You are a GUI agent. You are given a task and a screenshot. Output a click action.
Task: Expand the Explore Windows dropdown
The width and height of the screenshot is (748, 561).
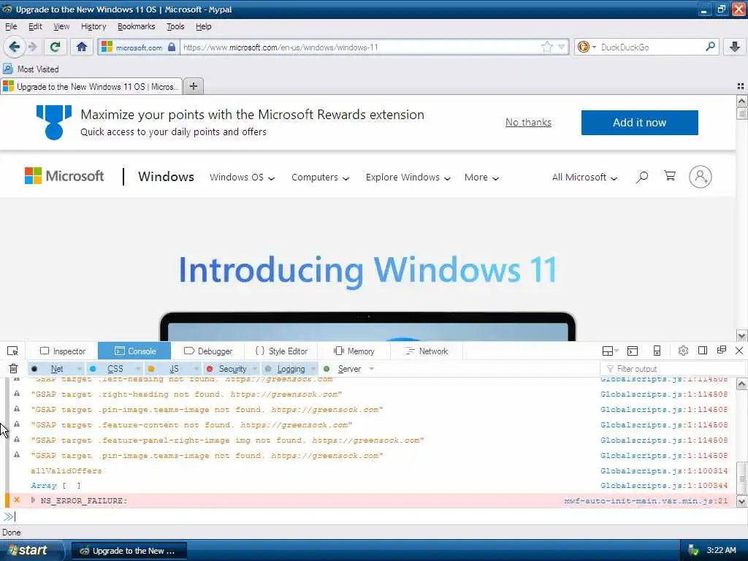click(x=408, y=177)
